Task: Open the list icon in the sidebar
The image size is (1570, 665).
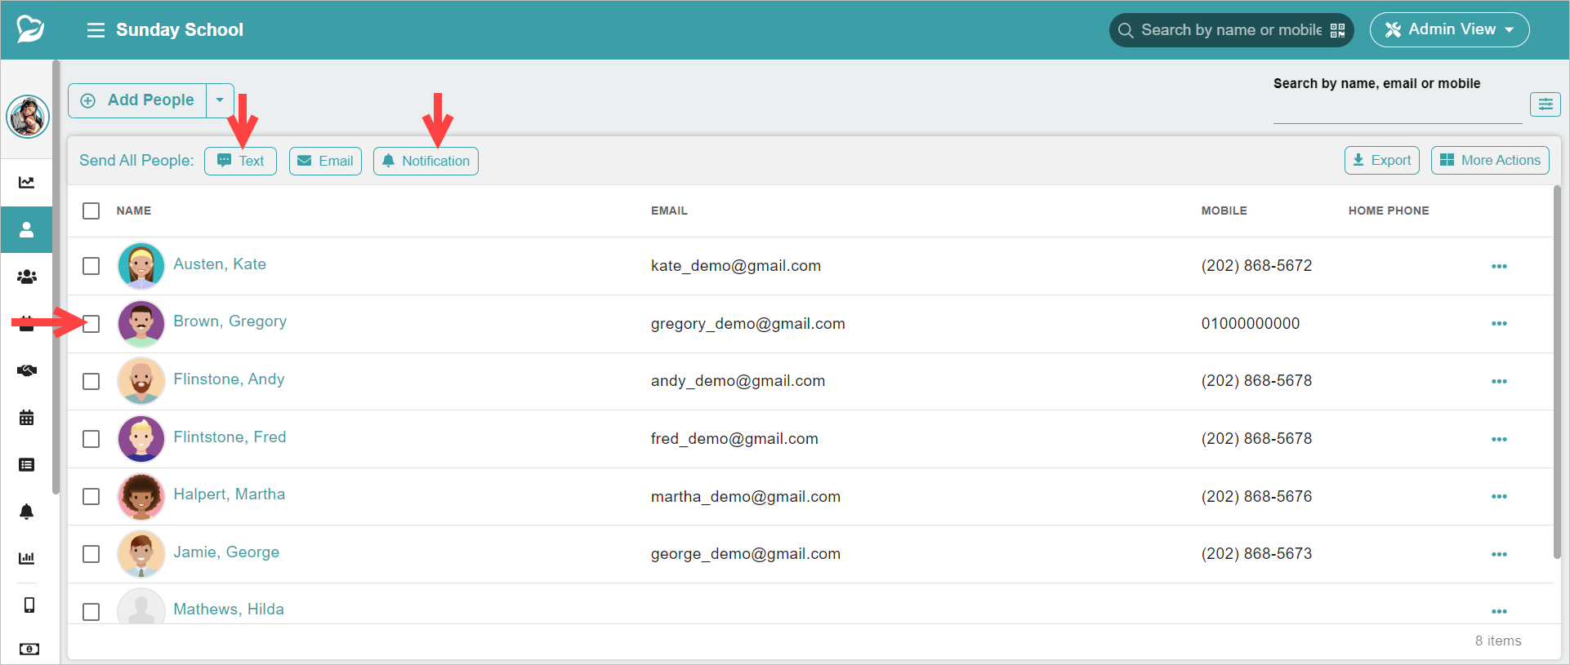Action: (27, 464)
